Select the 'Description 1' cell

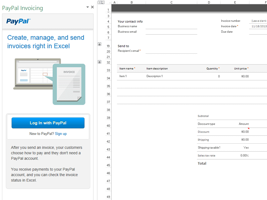pyautogui.click(x=171, y=76)
